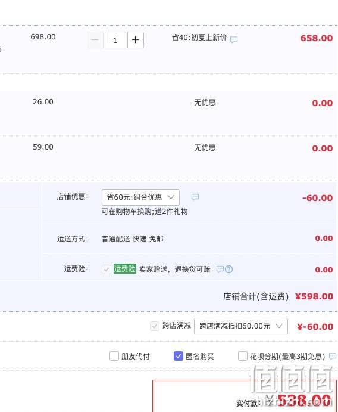Click the 普通配送 快递 免邮 shipping method text
The image size is (338, 412).
(x=133, y=239)
